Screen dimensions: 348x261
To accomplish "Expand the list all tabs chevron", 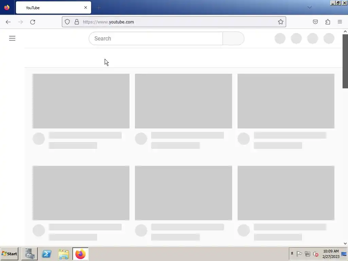I will (x=310, y=7).
